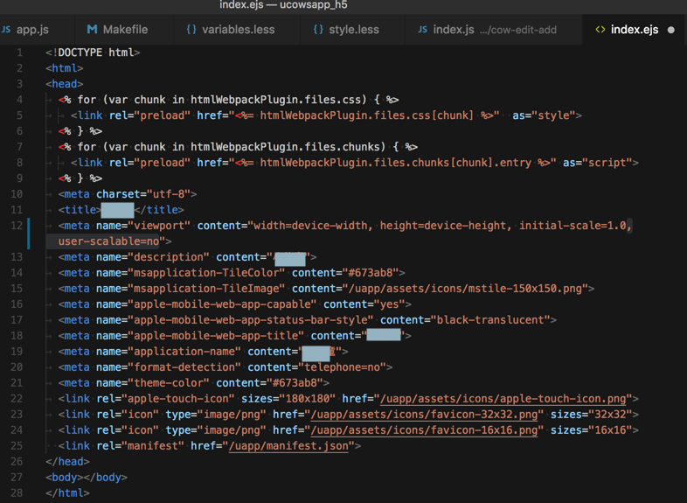The image size is (687, 503).
Task: Click the JS icon on app.js tab
Action: [x=7, y=30]
